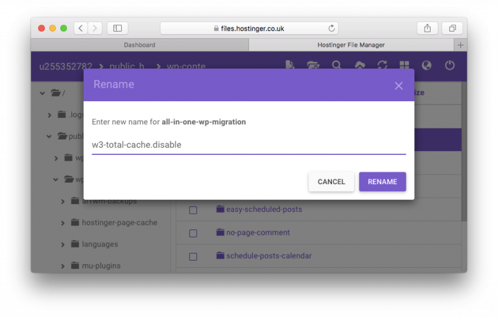
Task: Tick the easy-scheduled-posts checkbox
Action: pos(193,210)
